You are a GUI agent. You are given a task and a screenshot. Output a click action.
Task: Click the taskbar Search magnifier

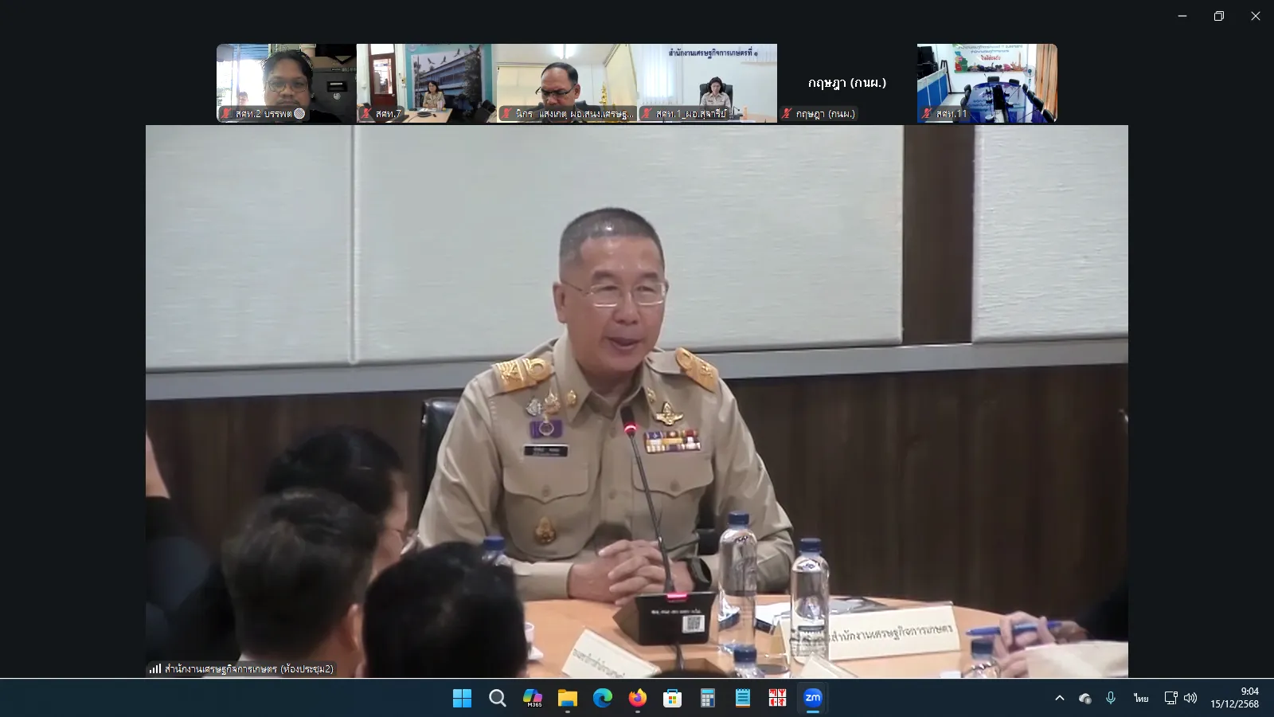pos(498,699)
